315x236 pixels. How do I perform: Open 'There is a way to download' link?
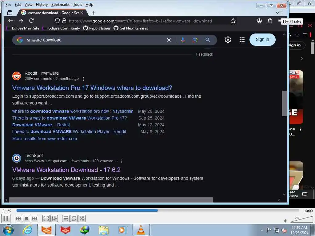point(70,118)
